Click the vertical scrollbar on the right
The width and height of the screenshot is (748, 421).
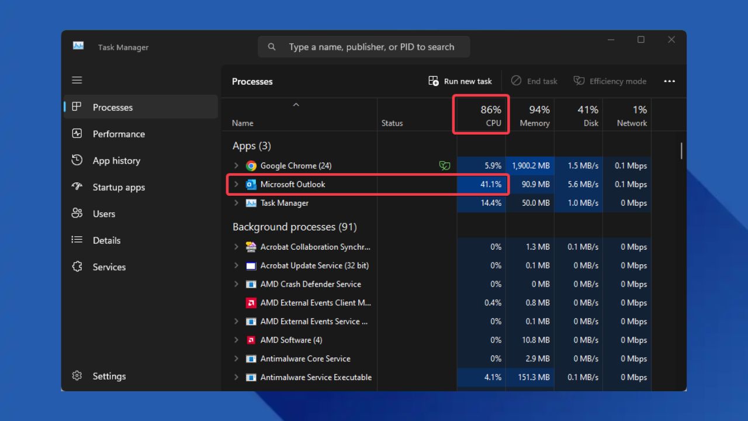coord(680,151)
